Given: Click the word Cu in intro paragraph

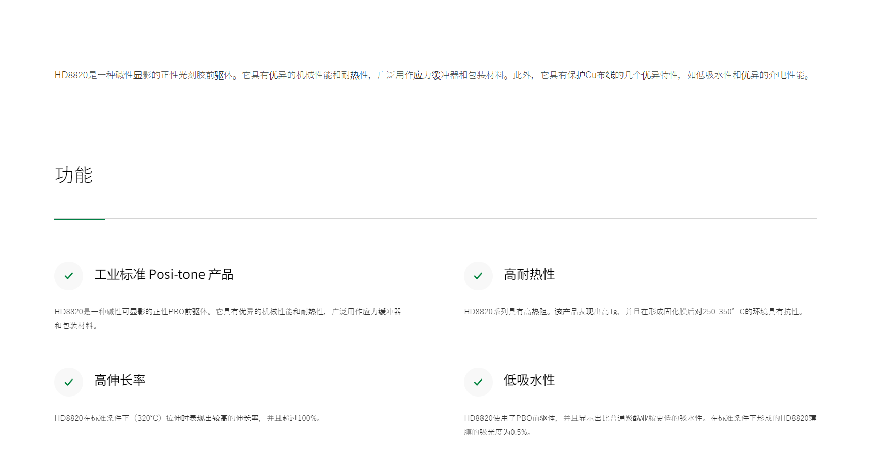Looking at the screenshot, I should click(591, 75).
